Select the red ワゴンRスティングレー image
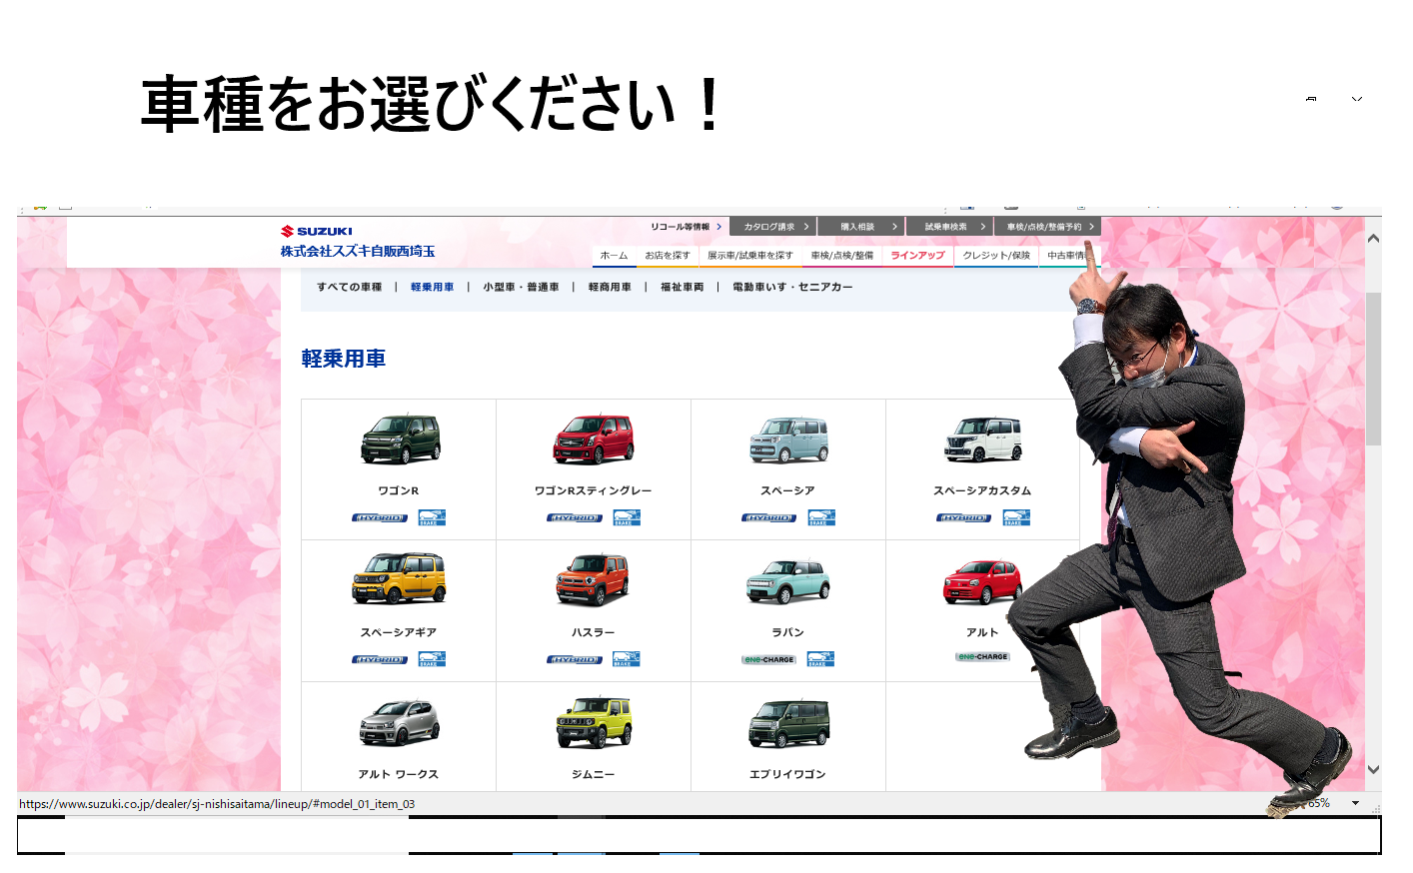 click(x=594, y=438)
